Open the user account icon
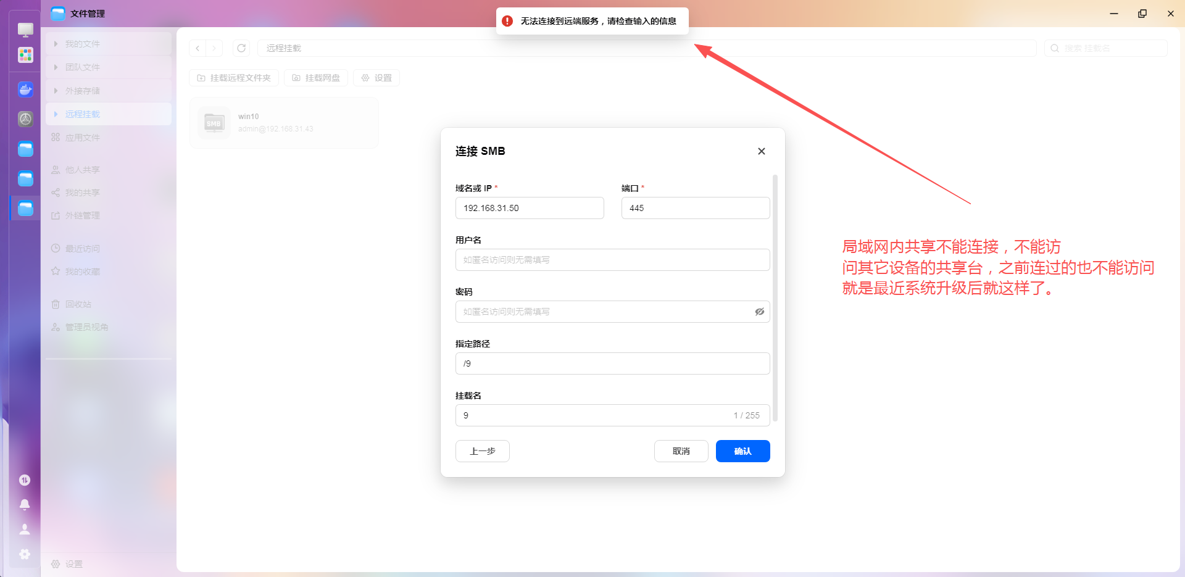This screenshot has width=1185, height=577. pos(25,529)
